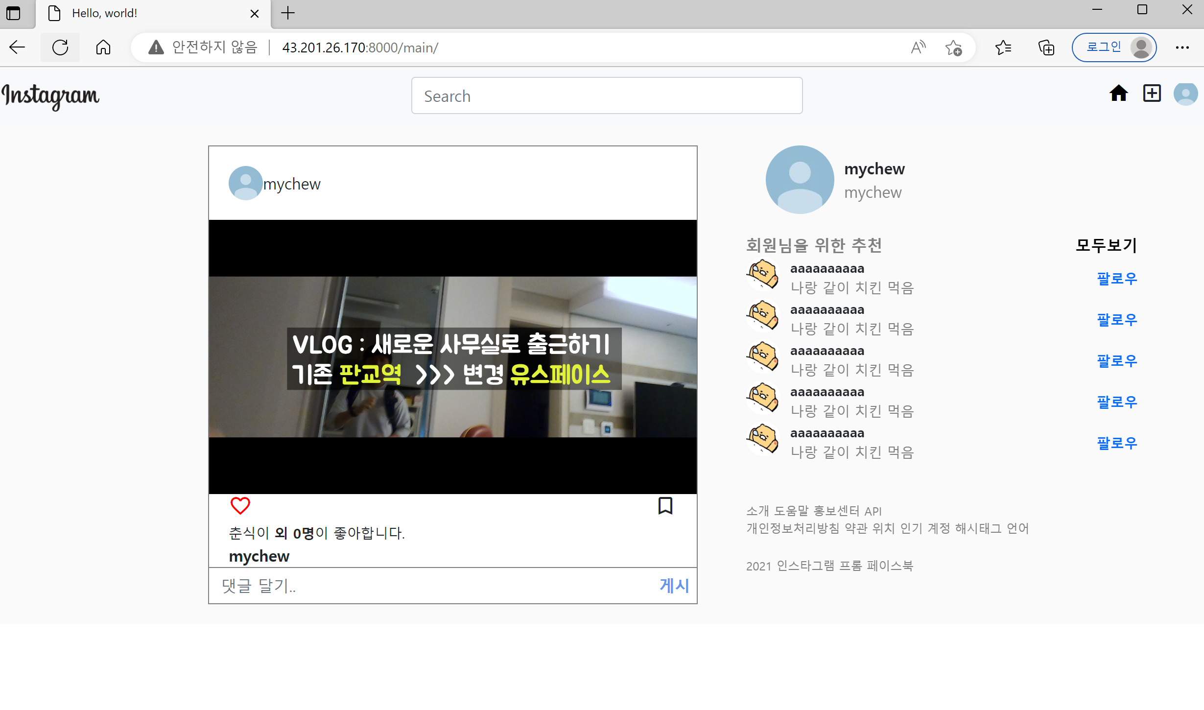Screen dimensions: 1204x710
Task: Click the browser back arrow
Action: (17, 47)
